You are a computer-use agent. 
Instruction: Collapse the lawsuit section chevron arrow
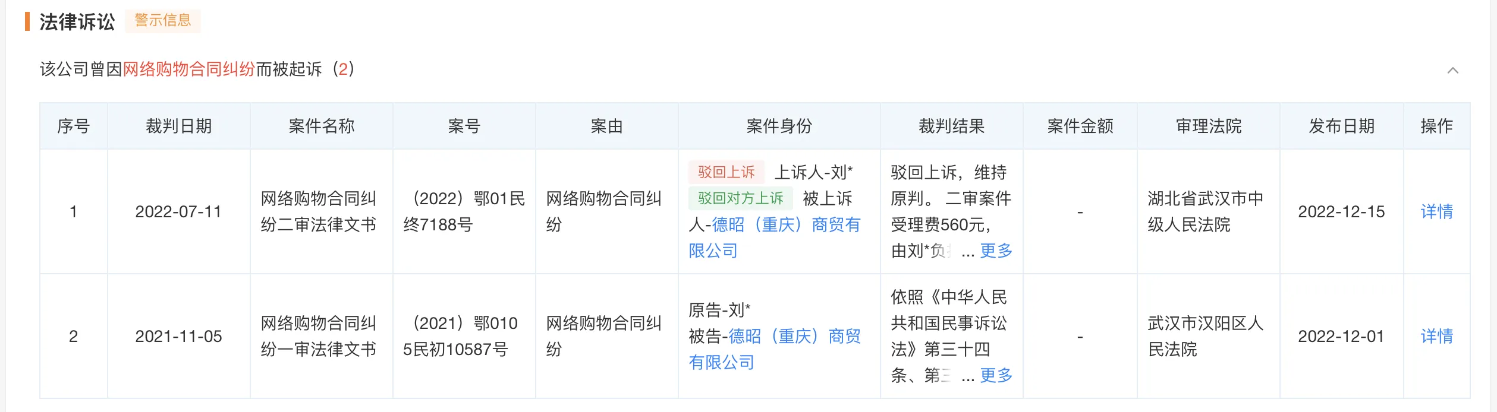[x=1452, y=70]
